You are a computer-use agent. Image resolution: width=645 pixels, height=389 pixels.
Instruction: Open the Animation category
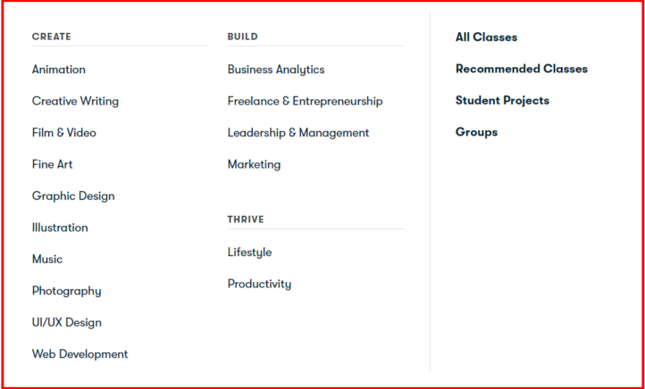pos(59,70)
